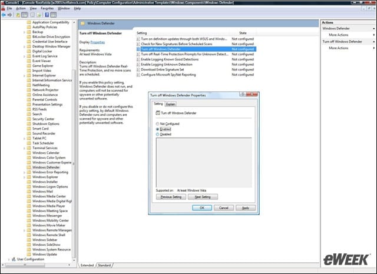The height and width of the screenshot is (274, 377).
Task: Click the folder icon of Smart Card
Action: pos(29,129)
